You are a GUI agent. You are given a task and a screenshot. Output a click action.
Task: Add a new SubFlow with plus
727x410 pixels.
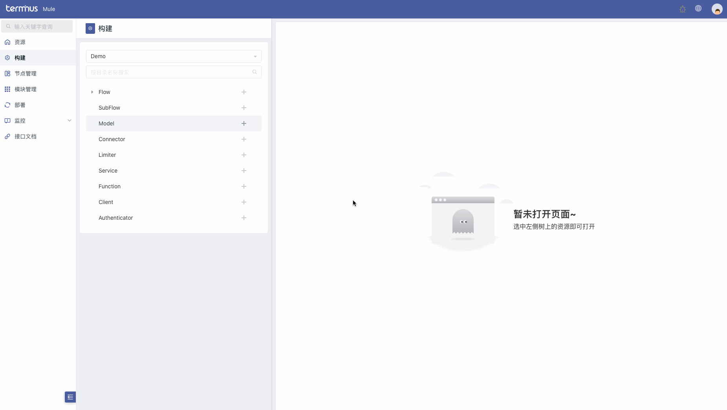click(x=244, y=108)
